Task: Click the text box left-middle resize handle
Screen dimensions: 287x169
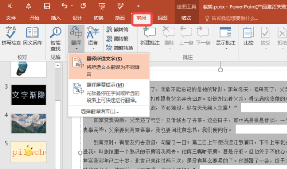Action: [x=80, y=153]
